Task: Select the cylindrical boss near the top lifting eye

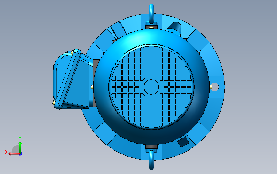Action: (x=174, y=28)
